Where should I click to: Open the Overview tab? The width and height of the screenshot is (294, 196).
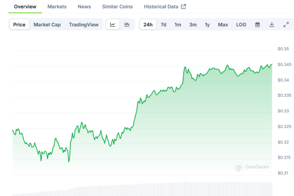[x=25, y=7]
